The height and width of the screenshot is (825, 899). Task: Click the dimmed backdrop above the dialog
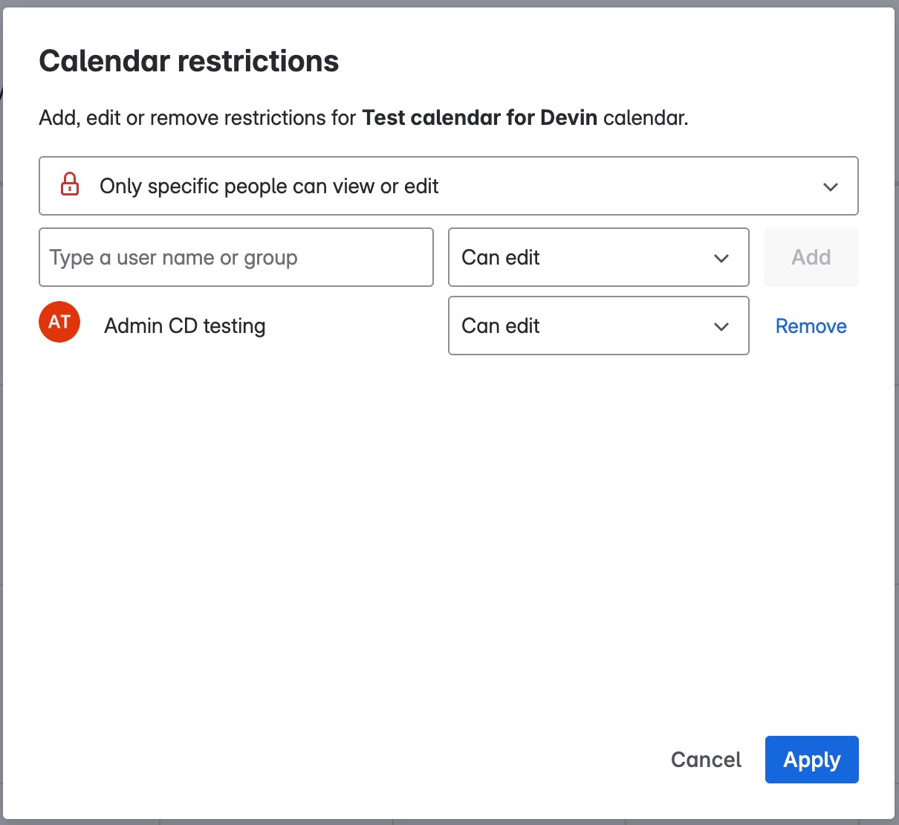pyautogui.click(x=446, y=3)
